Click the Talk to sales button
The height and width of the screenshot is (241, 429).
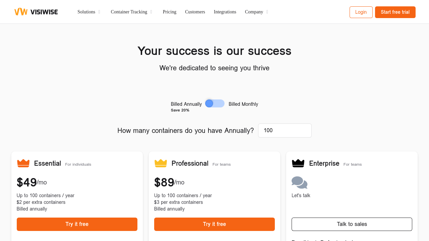pyautogui.click(x=352, y=224)
